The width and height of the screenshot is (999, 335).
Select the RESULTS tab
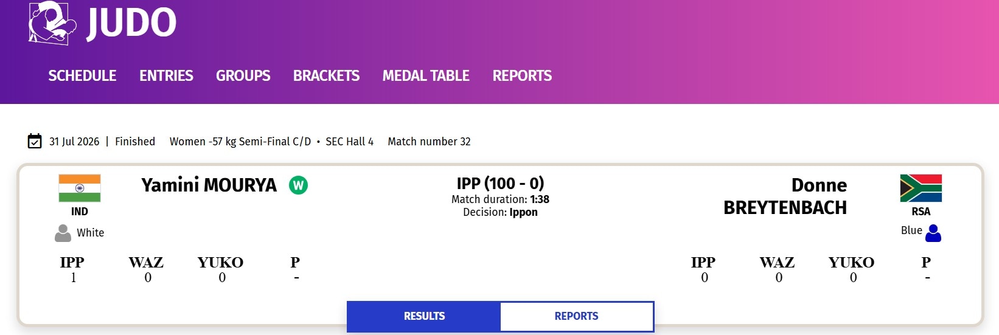(424, 316)
